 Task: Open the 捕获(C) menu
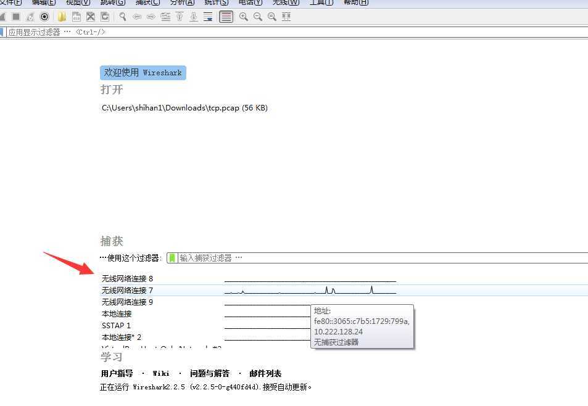tap(147, 2)
